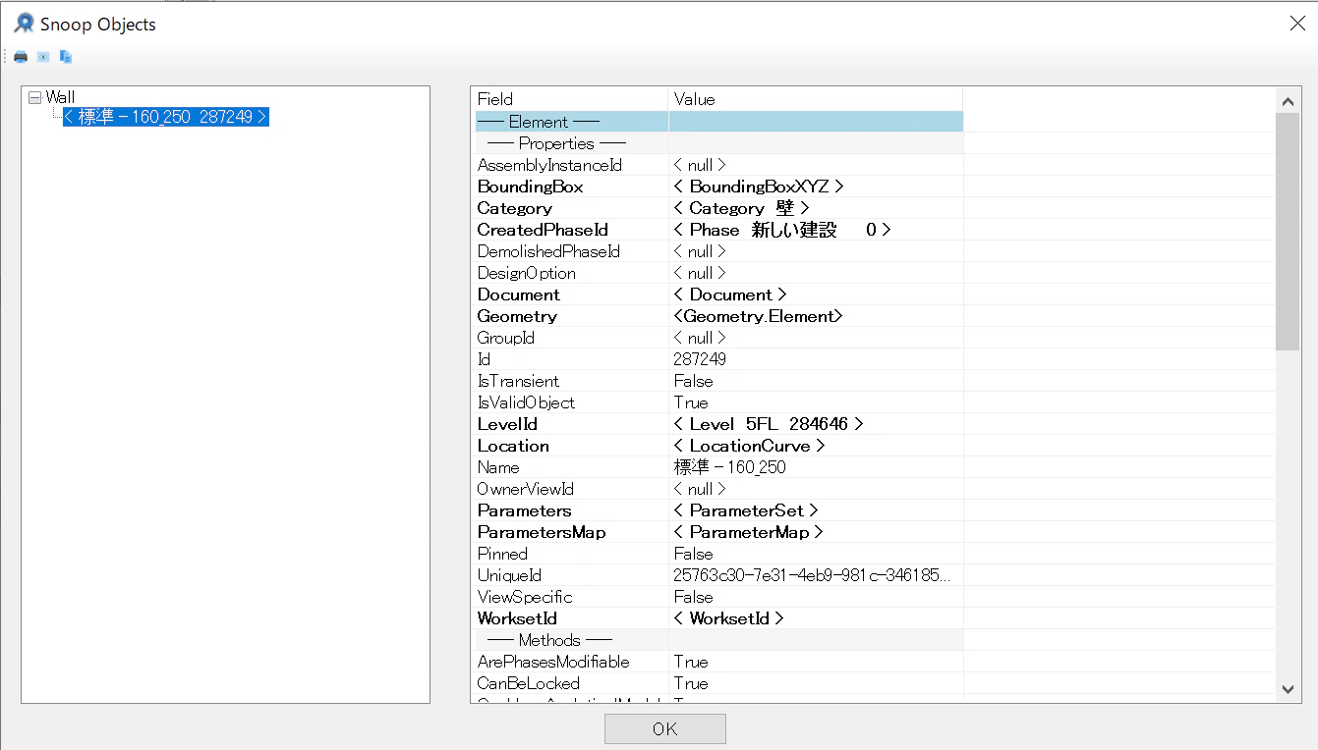
Task: Click the Snoop Objects title bar icon
Action: coord(24,24)
